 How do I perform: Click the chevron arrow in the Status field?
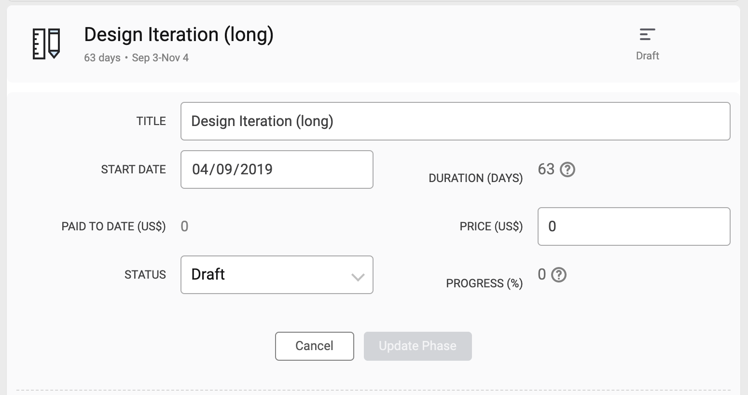(358, 277)
